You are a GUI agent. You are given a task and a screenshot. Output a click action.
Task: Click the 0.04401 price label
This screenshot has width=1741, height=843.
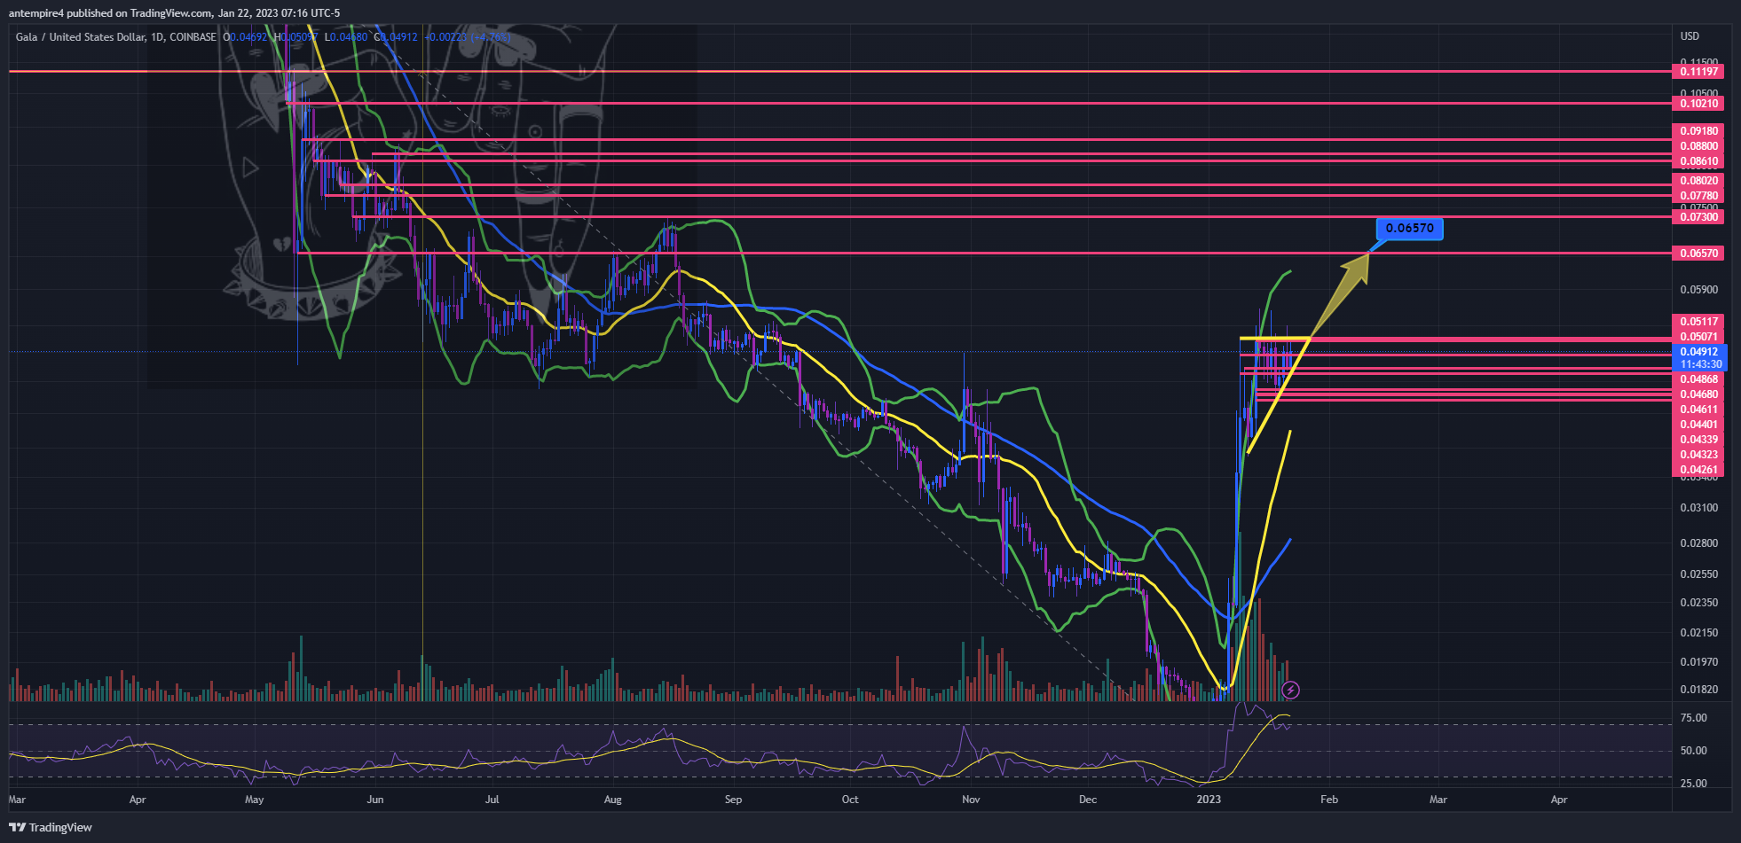1698,425
